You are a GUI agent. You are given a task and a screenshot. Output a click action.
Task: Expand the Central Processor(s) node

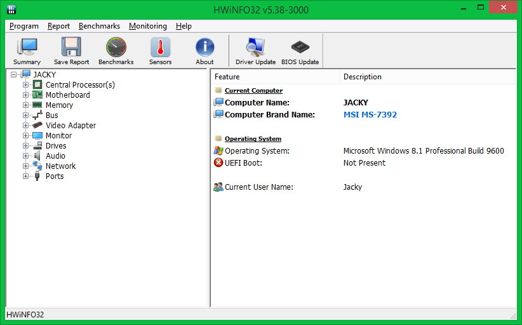tap(26, 85)
